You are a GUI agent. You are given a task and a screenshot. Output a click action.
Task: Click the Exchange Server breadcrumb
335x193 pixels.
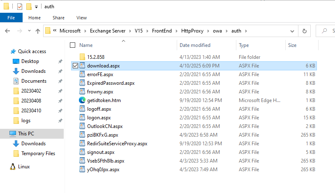pyautogui.click(x=108, y=31)
